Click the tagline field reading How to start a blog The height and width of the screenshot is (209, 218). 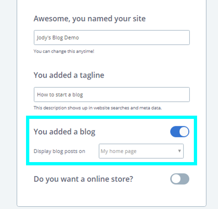[112, 95]
